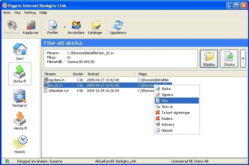Choose Radera in the context menu
Image resolution: width=249 pixels, height=165 pixels.
[177, 119]
